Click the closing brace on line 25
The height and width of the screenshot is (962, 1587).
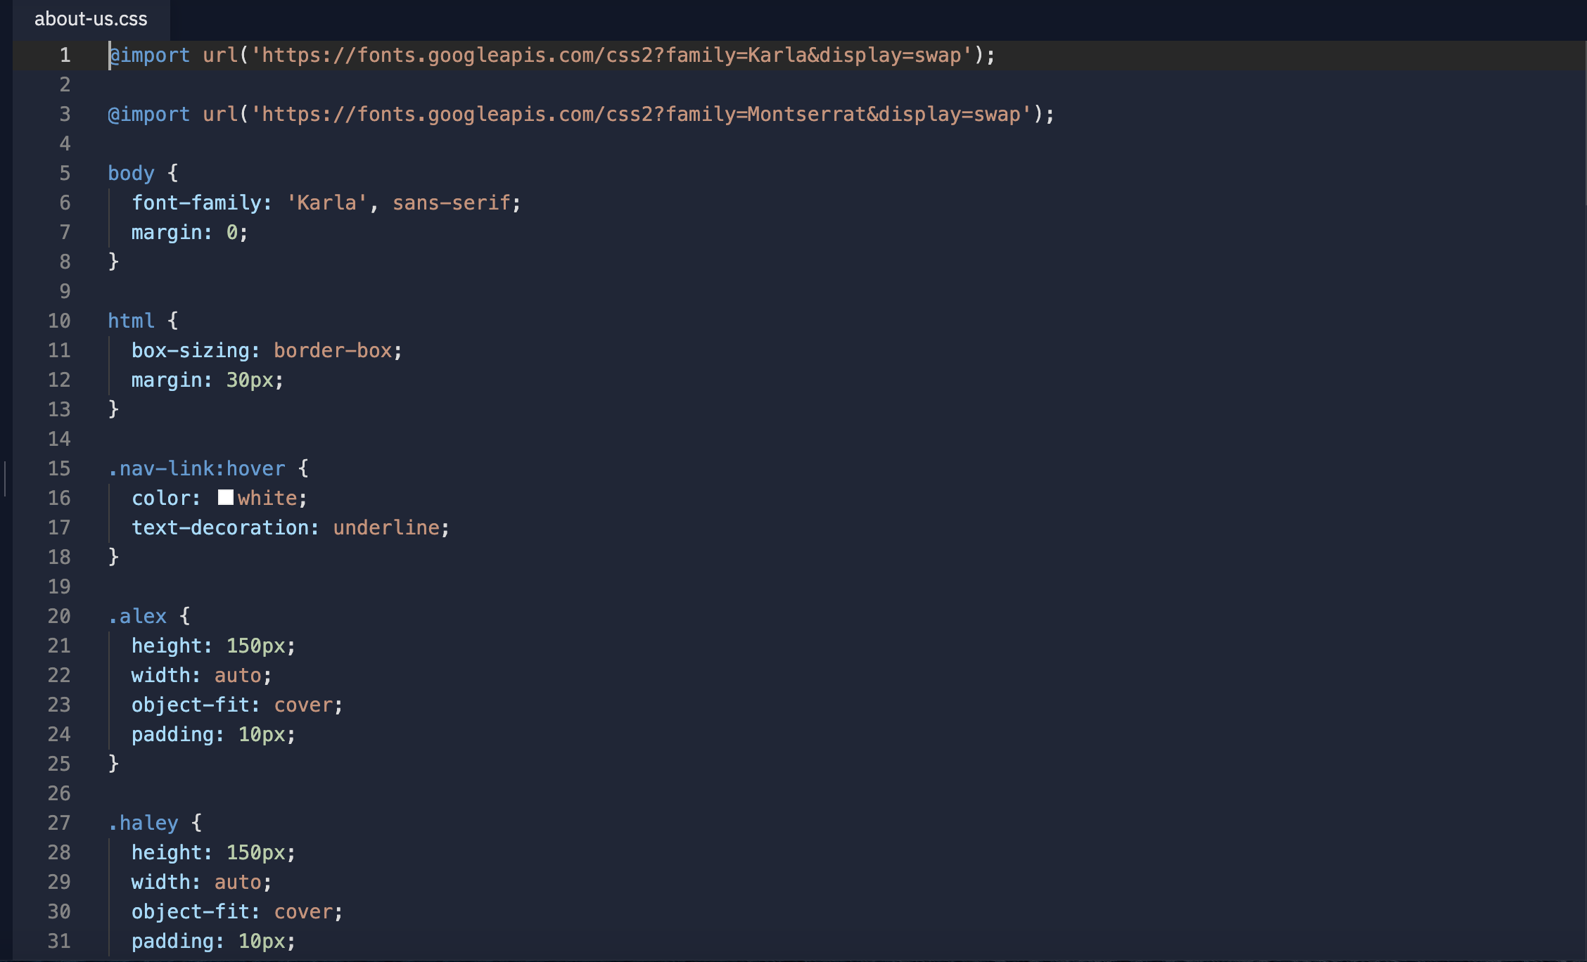tap(113, 764)
